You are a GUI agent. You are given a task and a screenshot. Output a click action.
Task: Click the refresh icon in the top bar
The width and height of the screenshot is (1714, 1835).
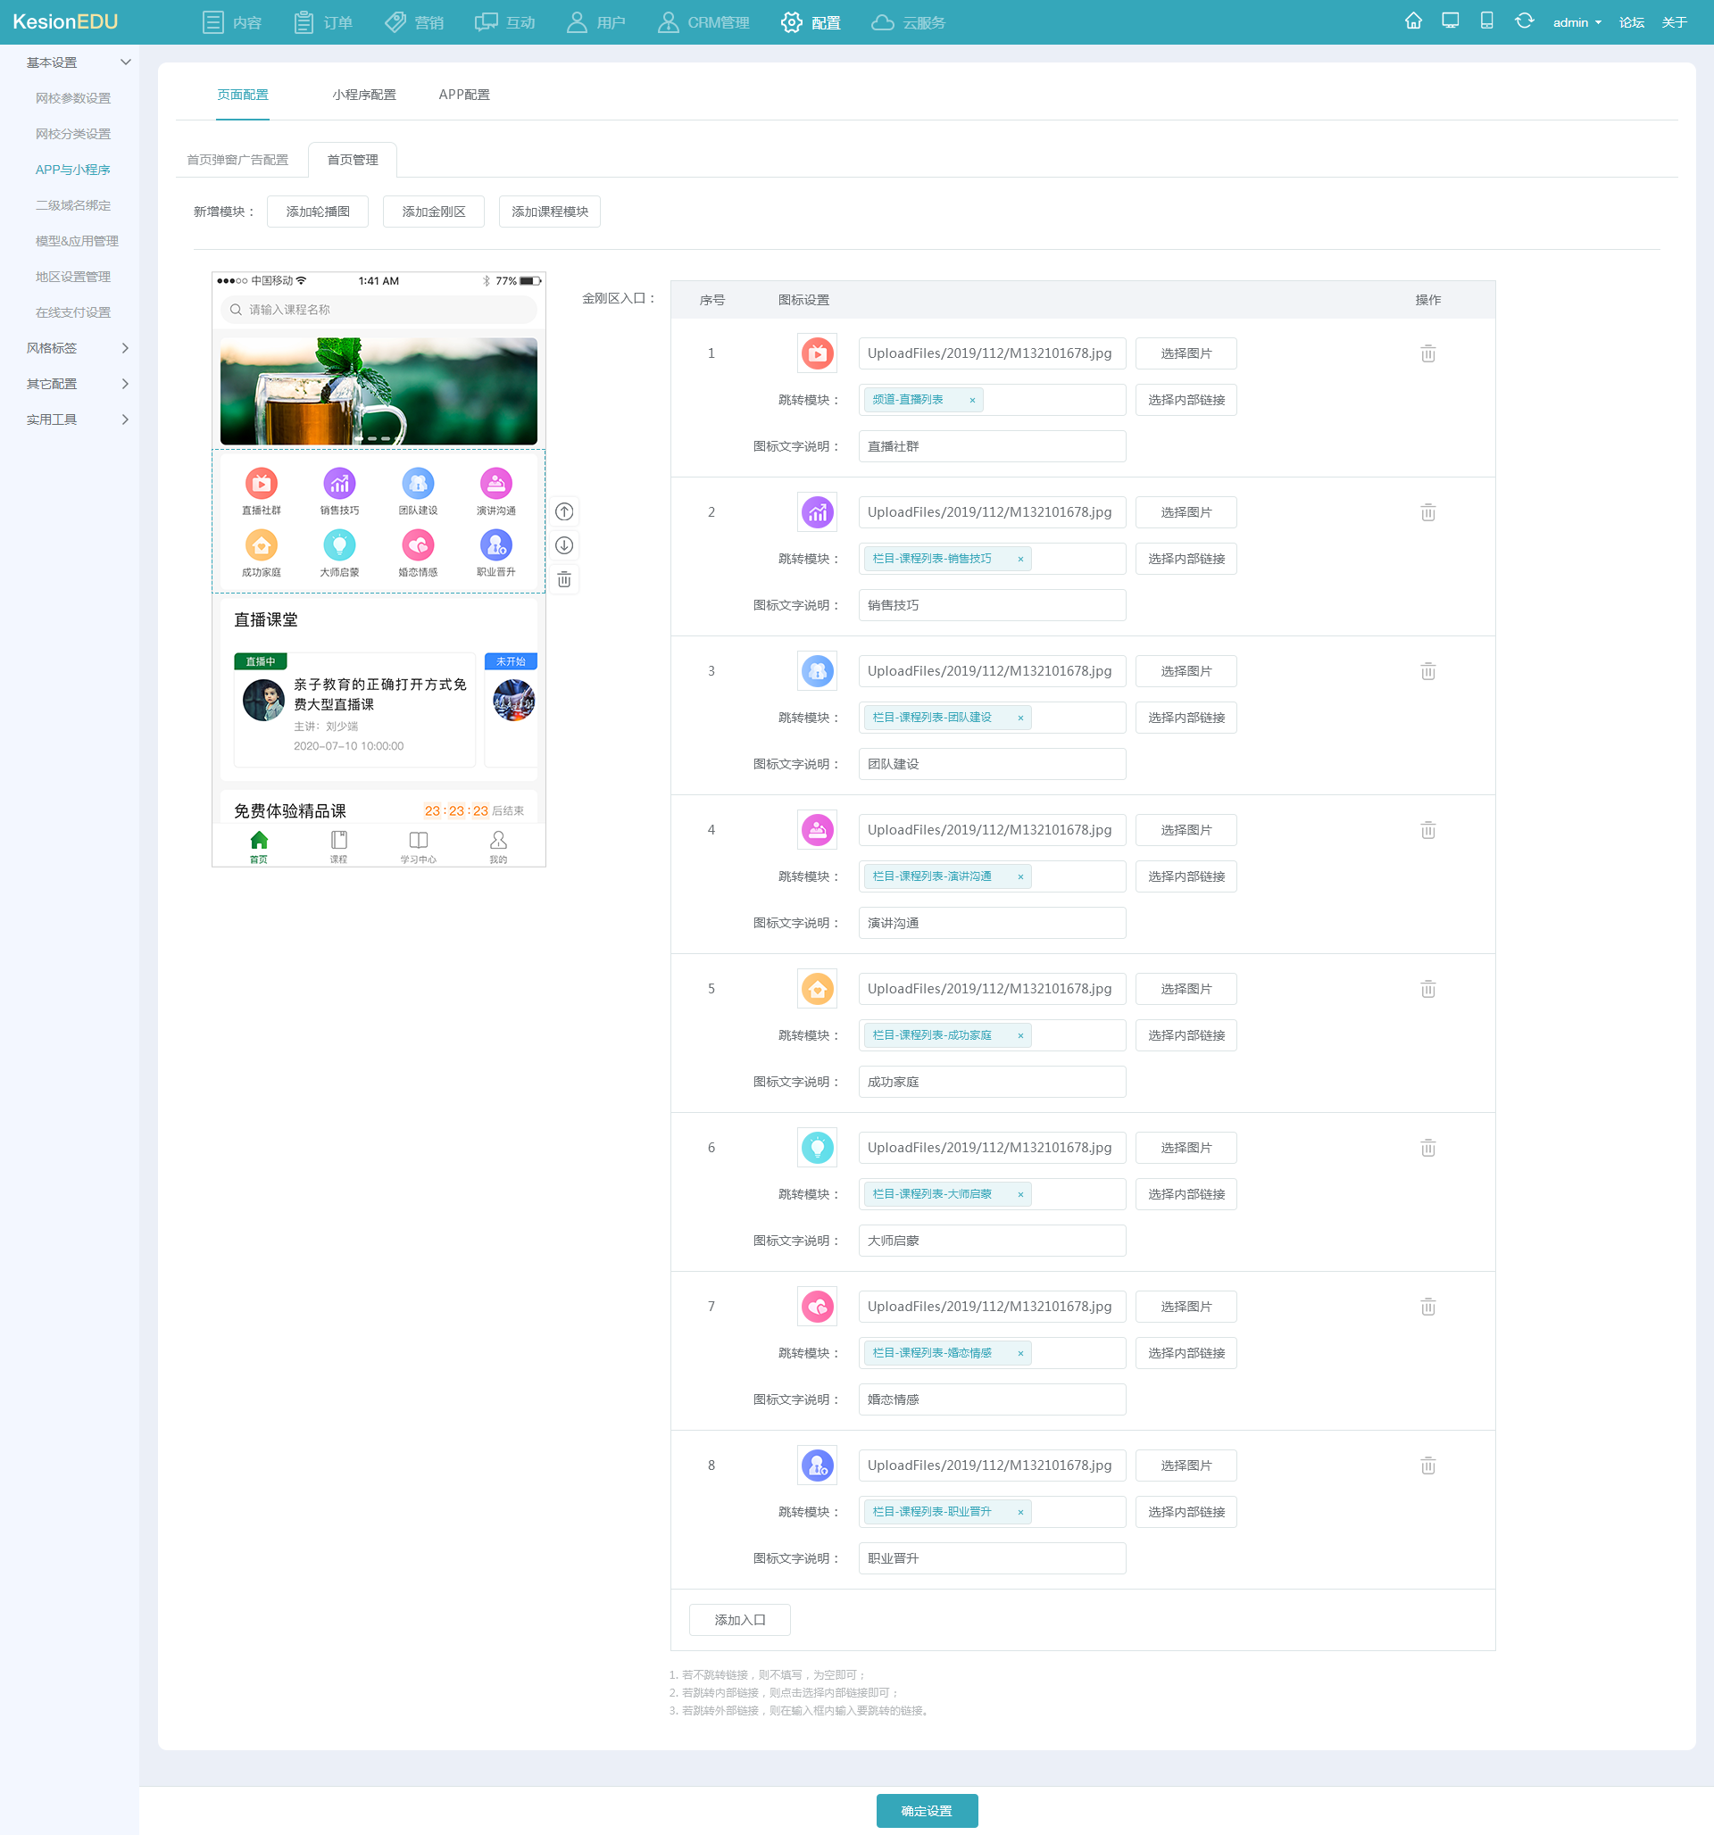tap(1525, 20)
